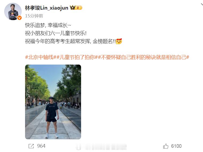Viewport: 203px width, 152px height.
Task: Expand the post options chevron at top right
Action: coord(202,5)
